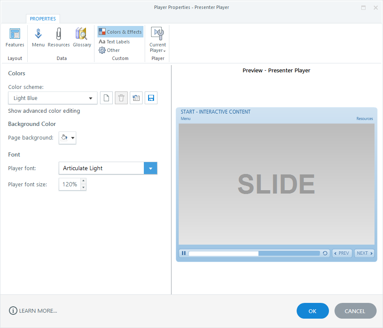The width and height of the screenshot is (383, 328).
Task: Open the Page background color picker
Action: 67,138
